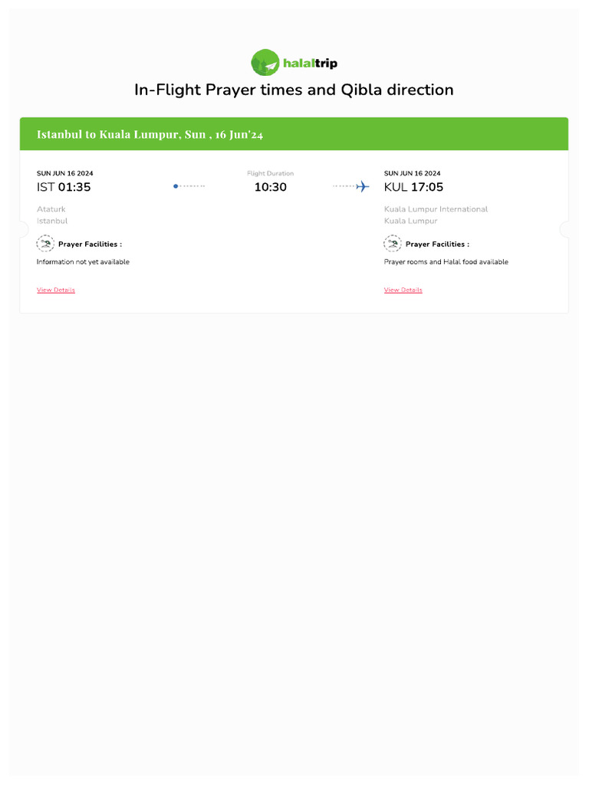The image size is (589, 785).
Task: Click the 10:30 flight duration value
Action: 270,187
